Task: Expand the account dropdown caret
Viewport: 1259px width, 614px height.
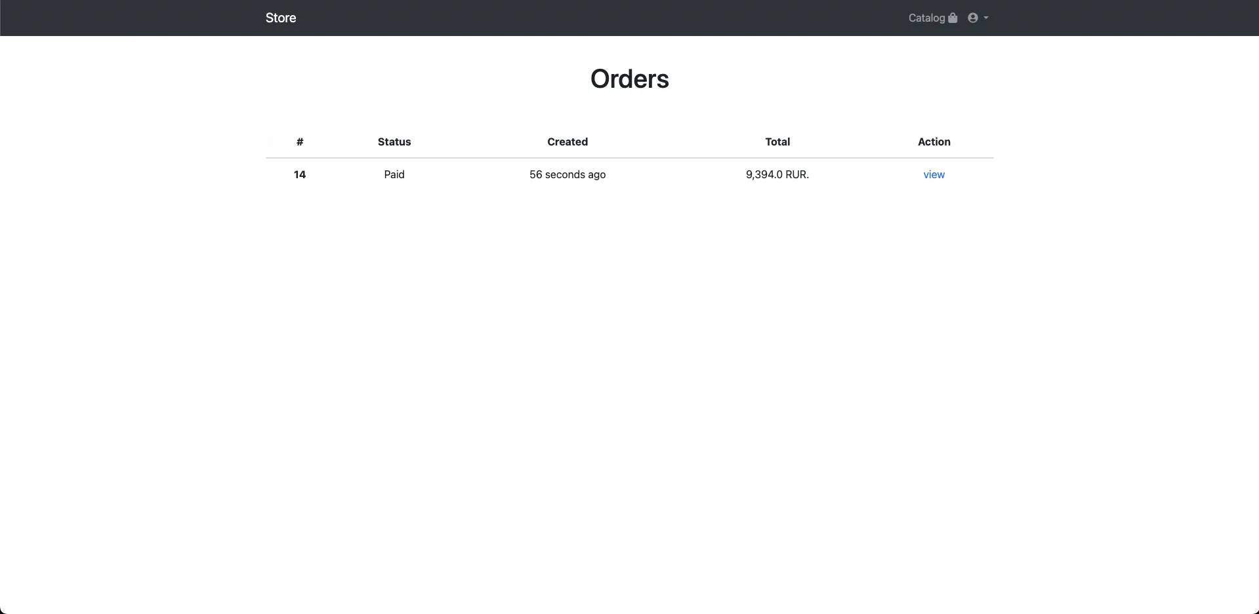Action: coord(986,18)
